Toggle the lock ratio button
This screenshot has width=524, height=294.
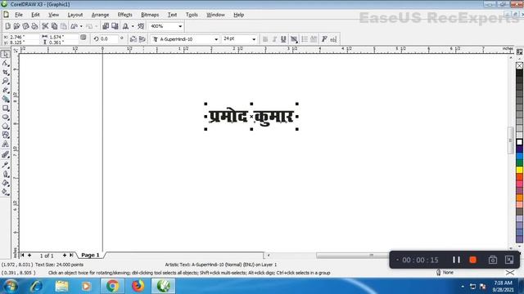tap(84, 38)
